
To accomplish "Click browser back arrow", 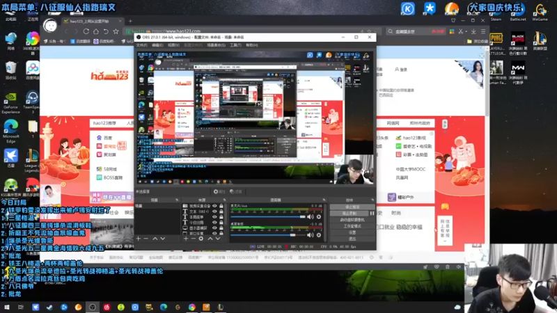I will [x=66, y=31].
